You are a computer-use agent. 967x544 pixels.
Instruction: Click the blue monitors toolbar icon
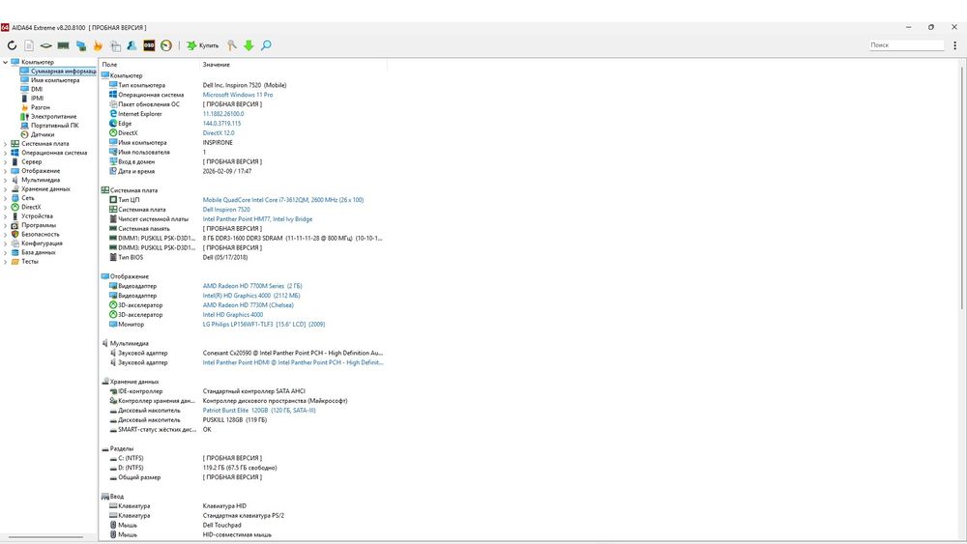pos(81,45)
